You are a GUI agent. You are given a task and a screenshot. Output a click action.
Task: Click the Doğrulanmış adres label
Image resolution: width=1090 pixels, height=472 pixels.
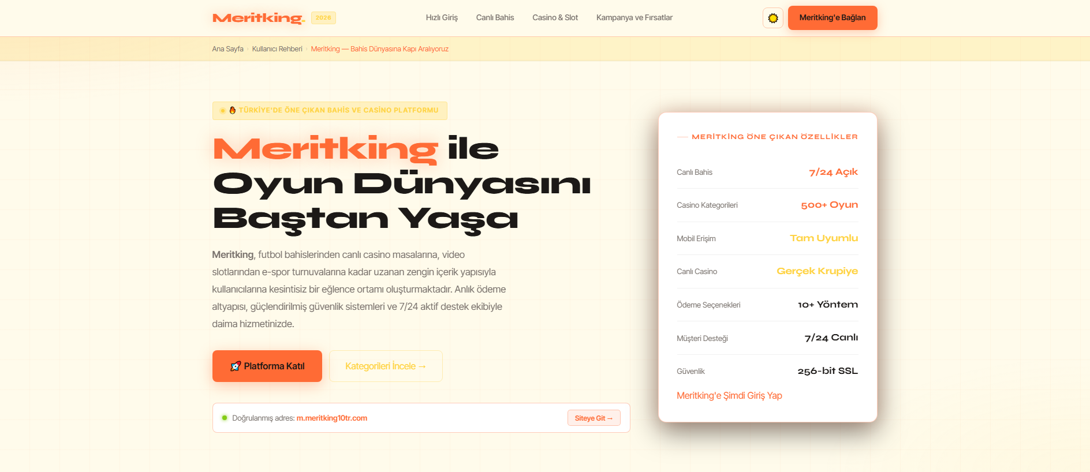[x=263, y=418]
